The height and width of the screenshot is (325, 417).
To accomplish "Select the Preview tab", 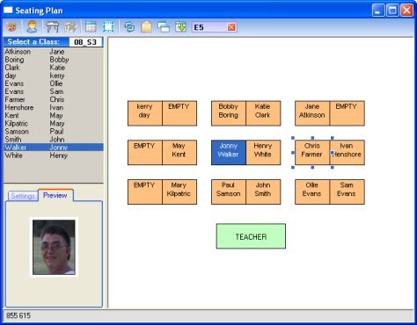I will (55, 195).
